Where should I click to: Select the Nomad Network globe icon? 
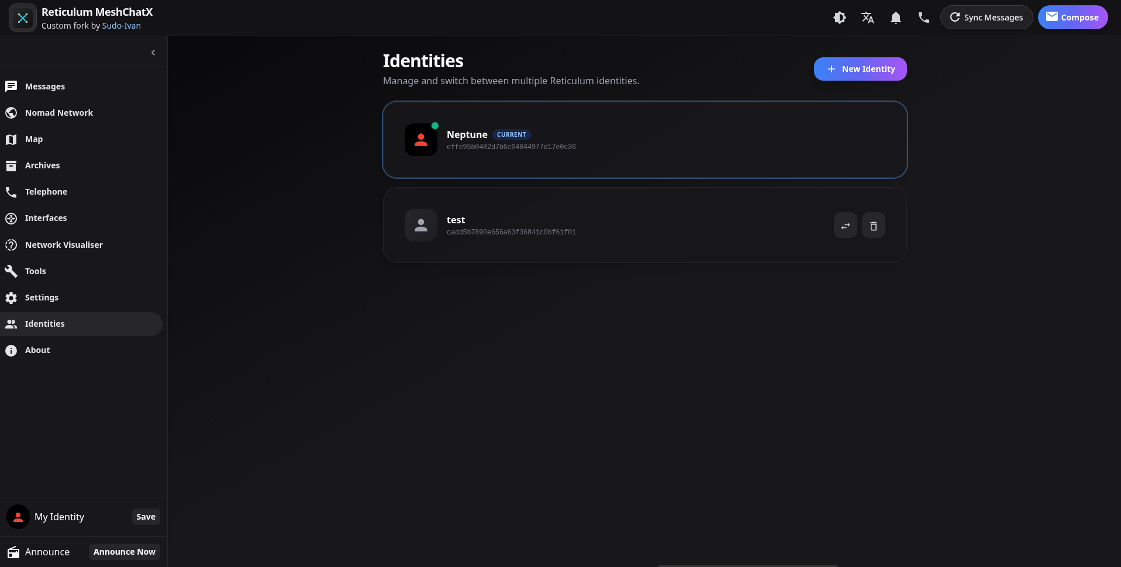[x=11, y=113]
